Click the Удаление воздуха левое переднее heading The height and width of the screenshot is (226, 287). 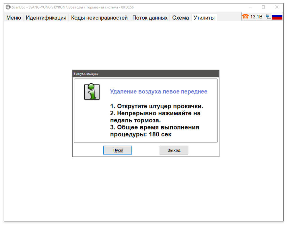click(158, 91)
